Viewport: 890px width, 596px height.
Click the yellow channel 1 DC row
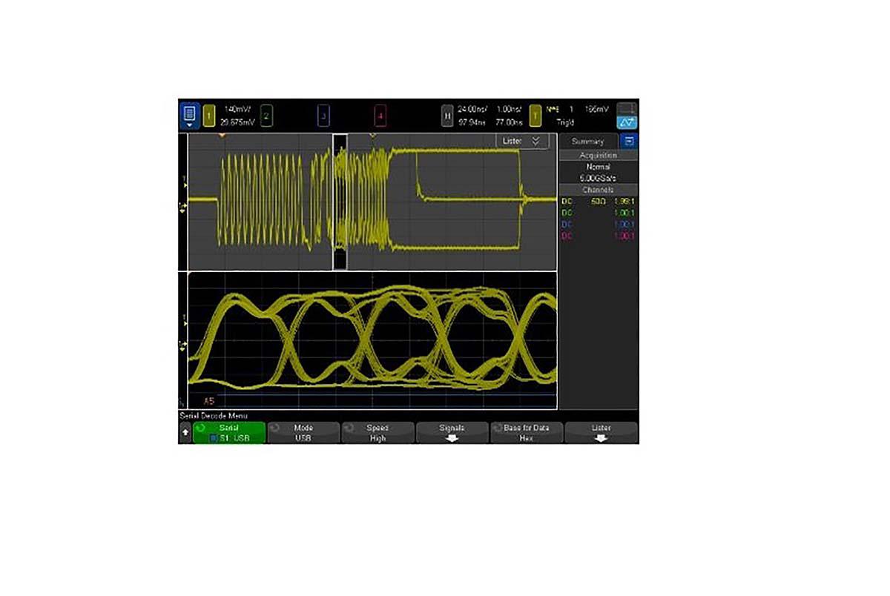point(598,201)
